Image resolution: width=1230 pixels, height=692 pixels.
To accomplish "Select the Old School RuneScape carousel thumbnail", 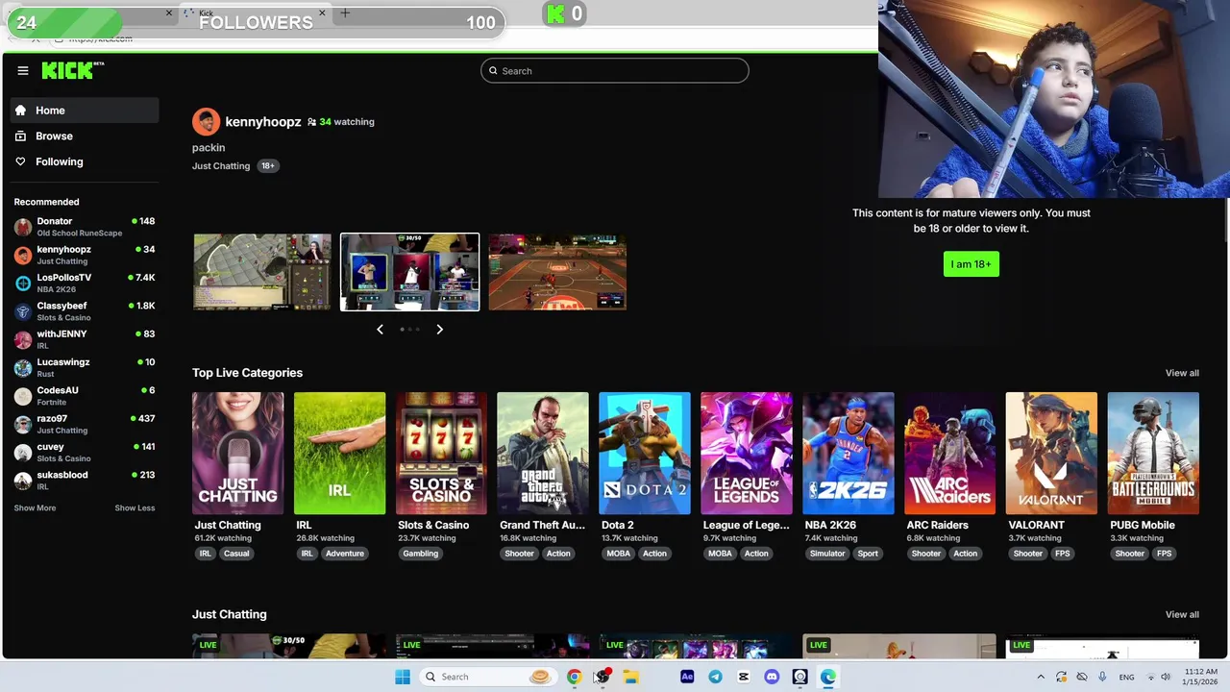I will [262, 272].
